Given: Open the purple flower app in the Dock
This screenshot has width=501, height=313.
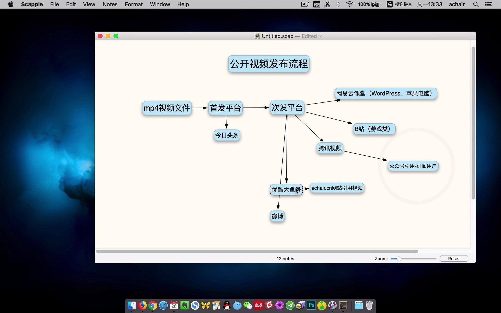Looking at the screenshot, I should tap(279, 305).
